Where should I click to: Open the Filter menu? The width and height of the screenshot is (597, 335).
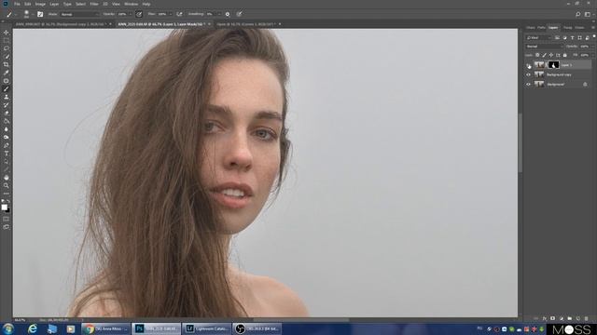tap(94, 4)
